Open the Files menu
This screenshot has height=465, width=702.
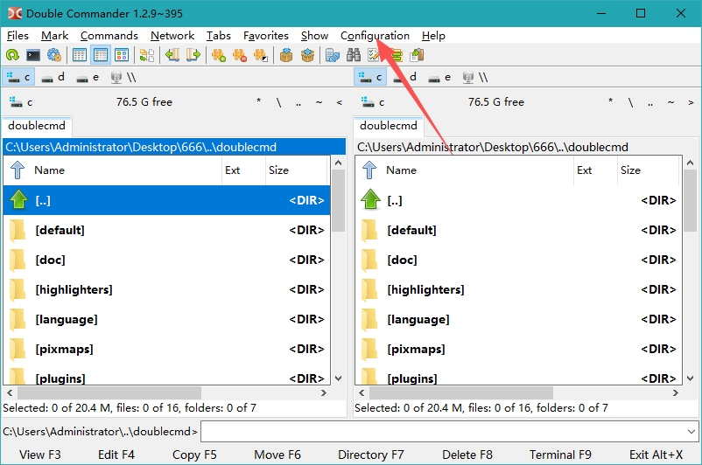18,36
